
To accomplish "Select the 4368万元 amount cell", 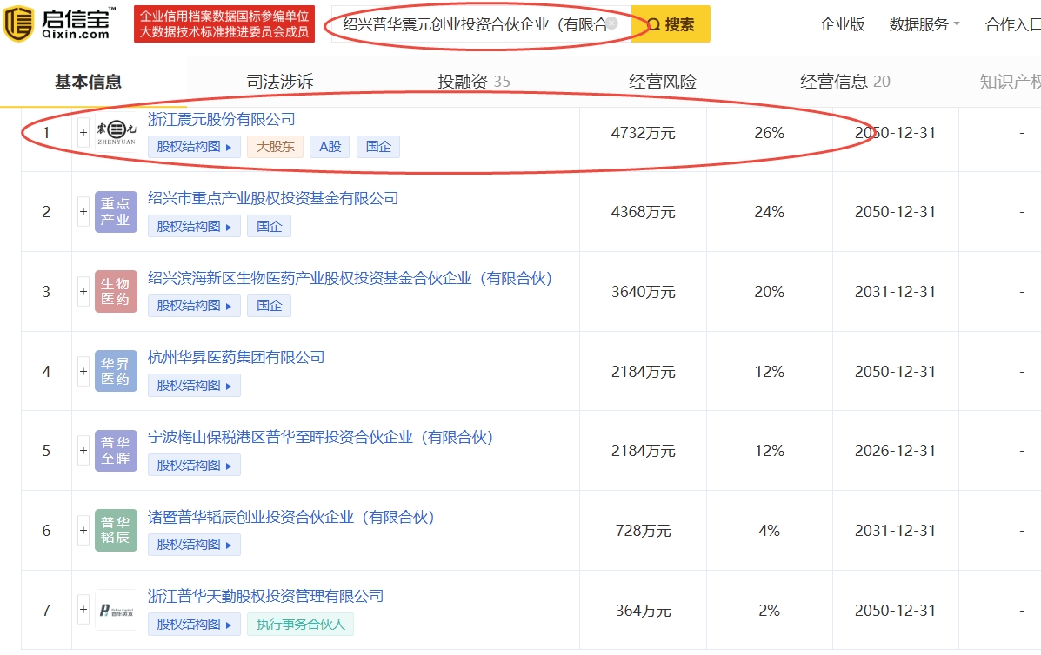I will (x=643, y=212).
